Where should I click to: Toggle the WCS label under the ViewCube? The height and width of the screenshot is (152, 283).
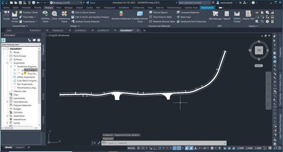pyautogui.click(x=259, y=66)
